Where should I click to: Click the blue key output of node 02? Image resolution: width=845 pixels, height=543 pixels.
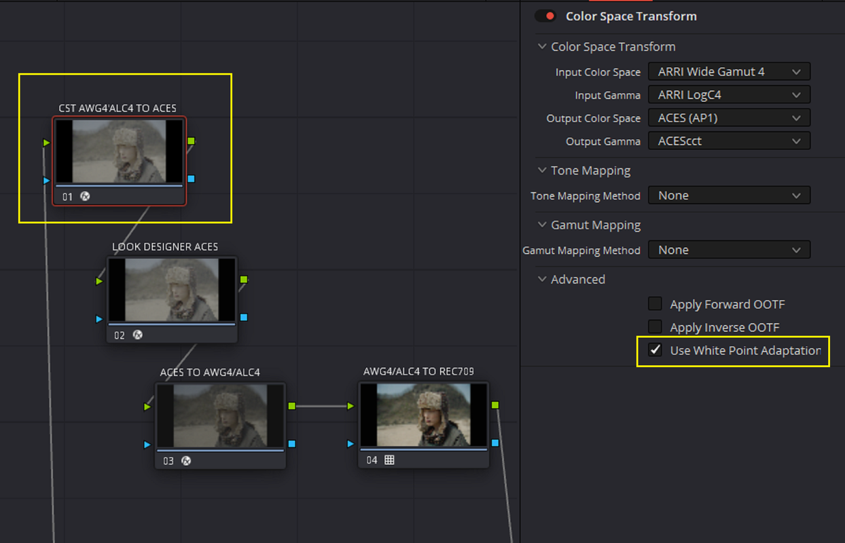click(x=244, y=317)
